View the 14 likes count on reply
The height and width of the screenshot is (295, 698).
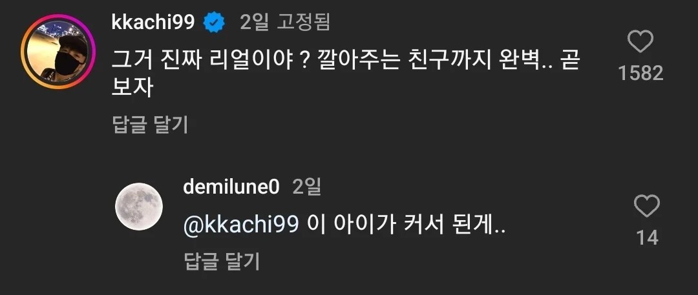pos(646,238)
